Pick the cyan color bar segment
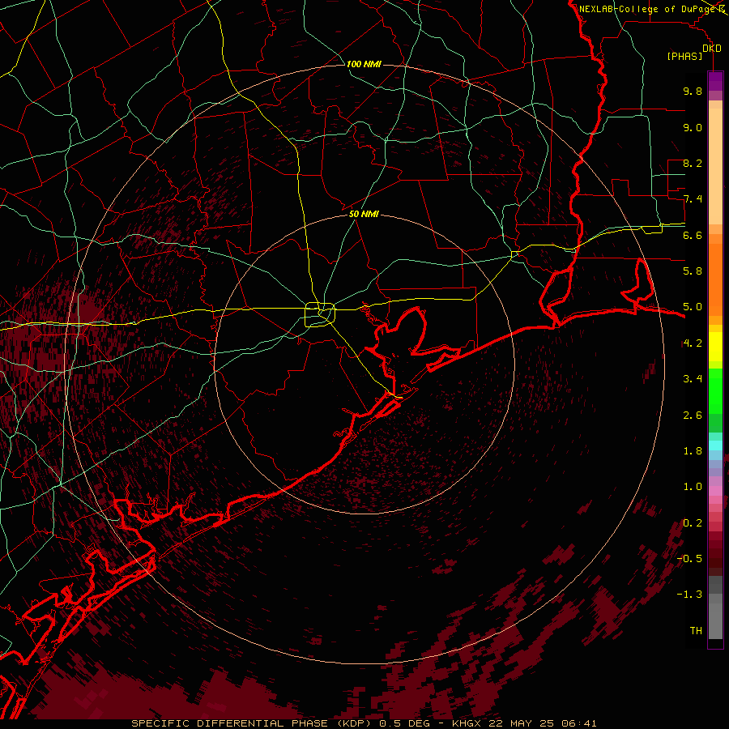The image size is (729, 729). point(715,446)
